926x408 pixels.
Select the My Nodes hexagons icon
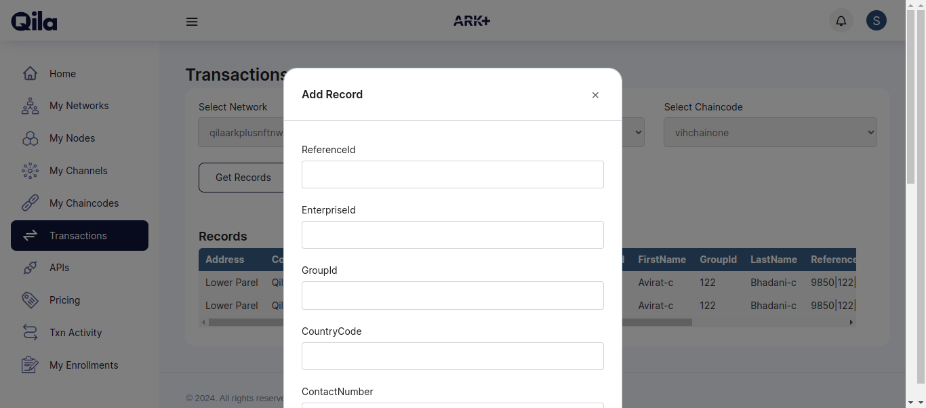pyautogui.click(x=30, y=138)
